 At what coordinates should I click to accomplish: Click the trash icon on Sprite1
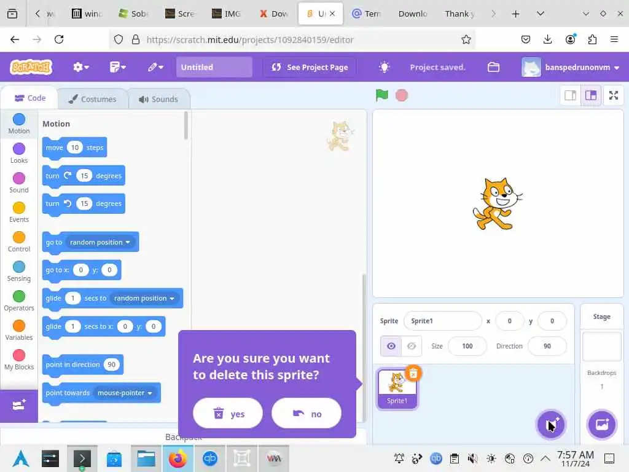(x=413, y=374)
